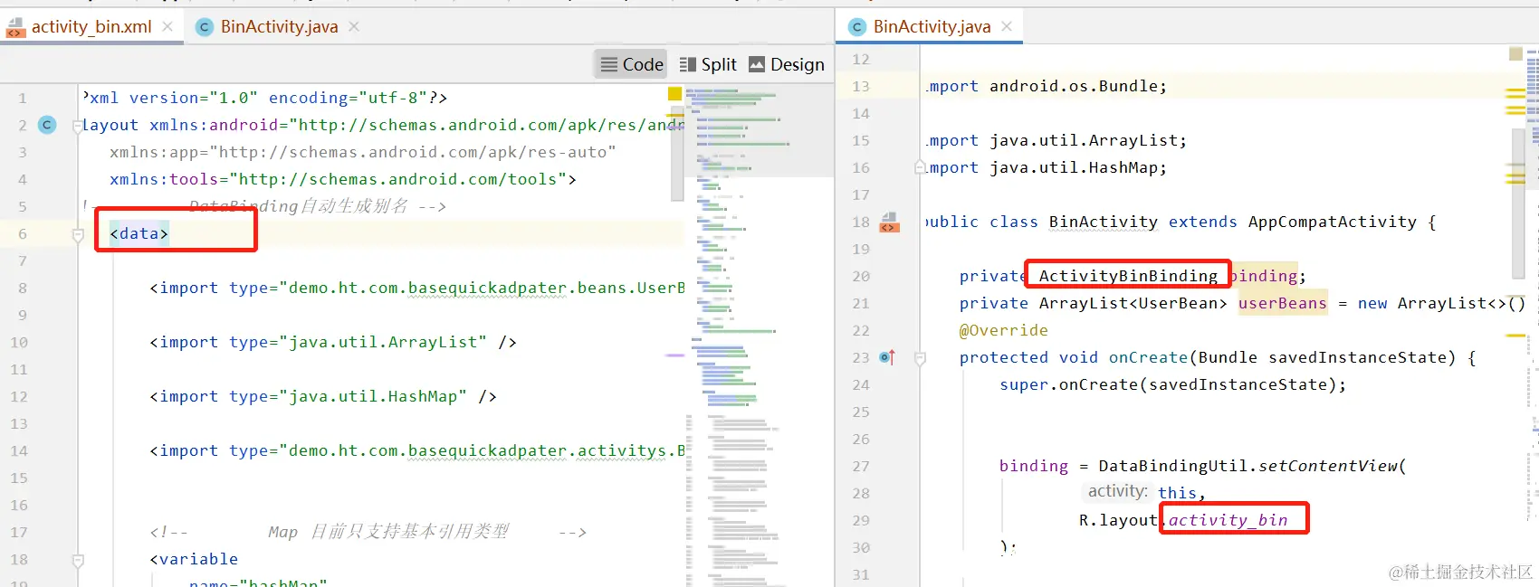Switch editor to Code view
This screenshot has width=1539, height=587.
point(632,64)
